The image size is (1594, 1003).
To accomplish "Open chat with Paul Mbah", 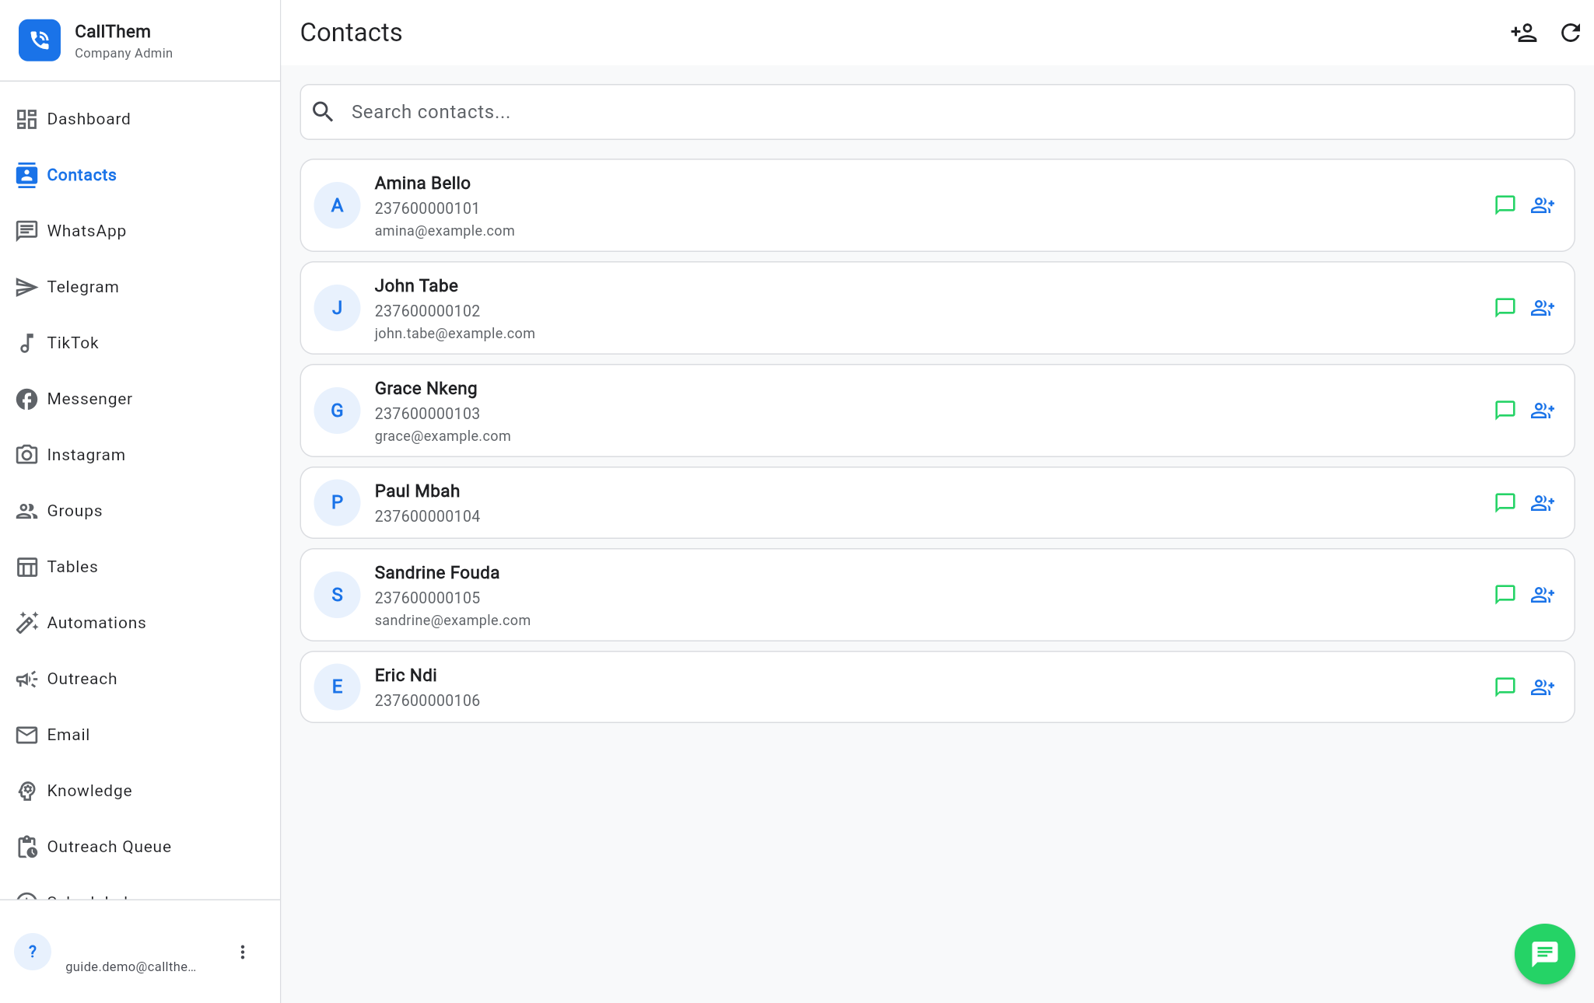I will click(x=1505, y=503).
